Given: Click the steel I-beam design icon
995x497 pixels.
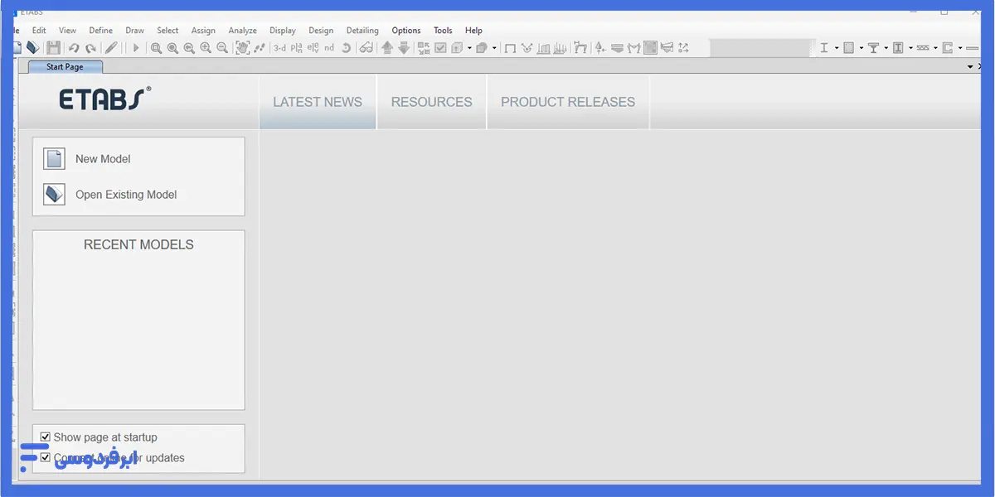Looking at the screenshot, I should pos(824,48).
